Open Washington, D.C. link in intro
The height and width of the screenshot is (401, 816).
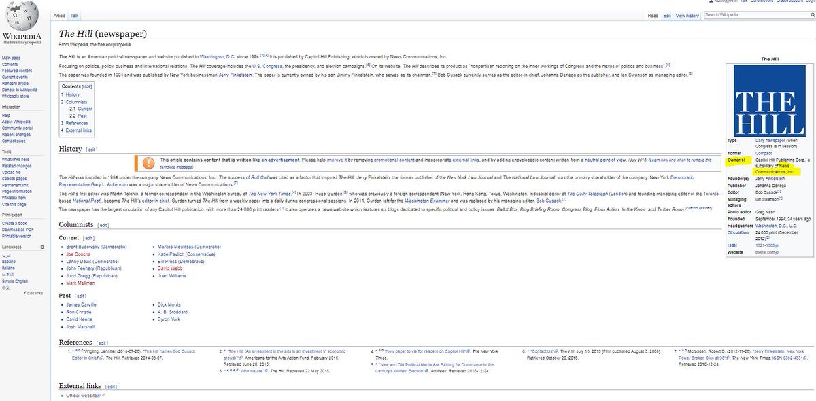pyautogui.click(x=219, y=56)
